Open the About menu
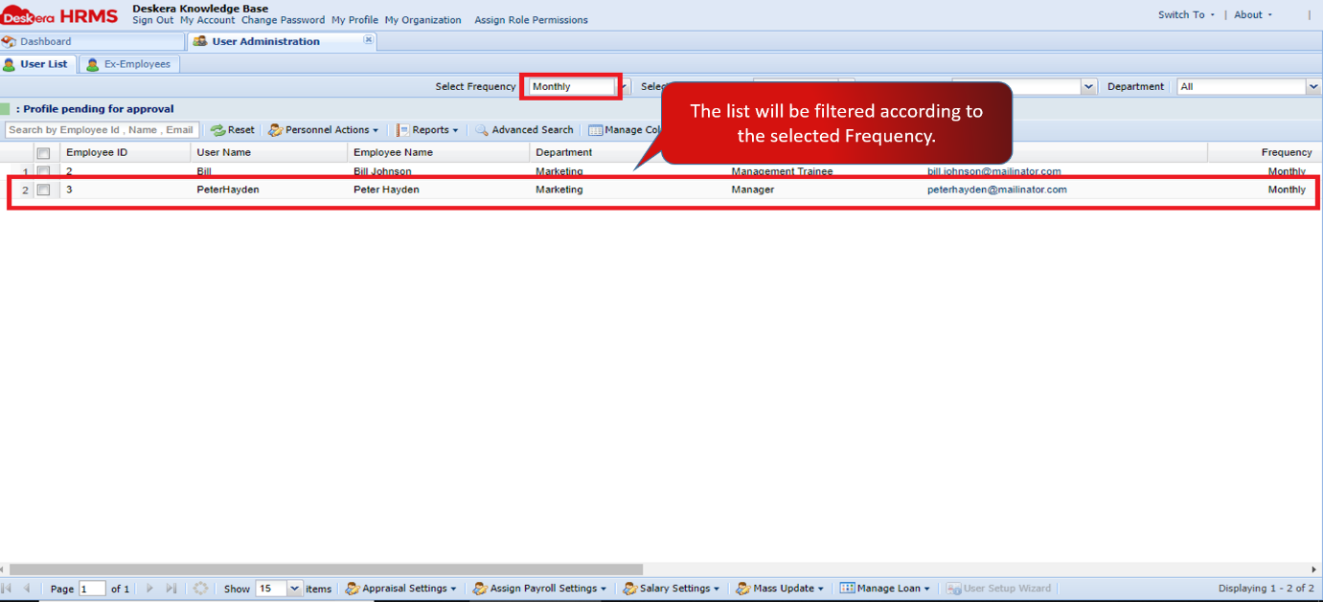This screenshot has height=602, width=1323. [1253, 15]
